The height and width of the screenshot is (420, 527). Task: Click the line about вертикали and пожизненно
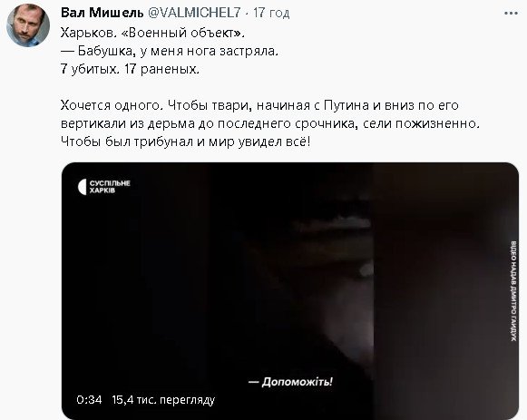click(x=269, y=123)
